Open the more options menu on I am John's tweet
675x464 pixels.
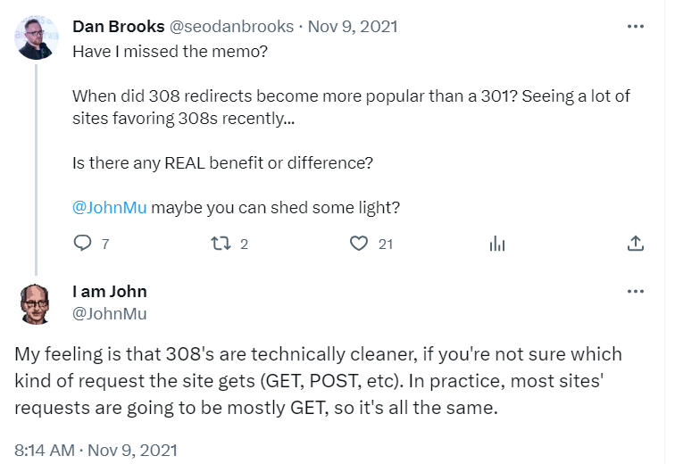[x=636, y=291]
